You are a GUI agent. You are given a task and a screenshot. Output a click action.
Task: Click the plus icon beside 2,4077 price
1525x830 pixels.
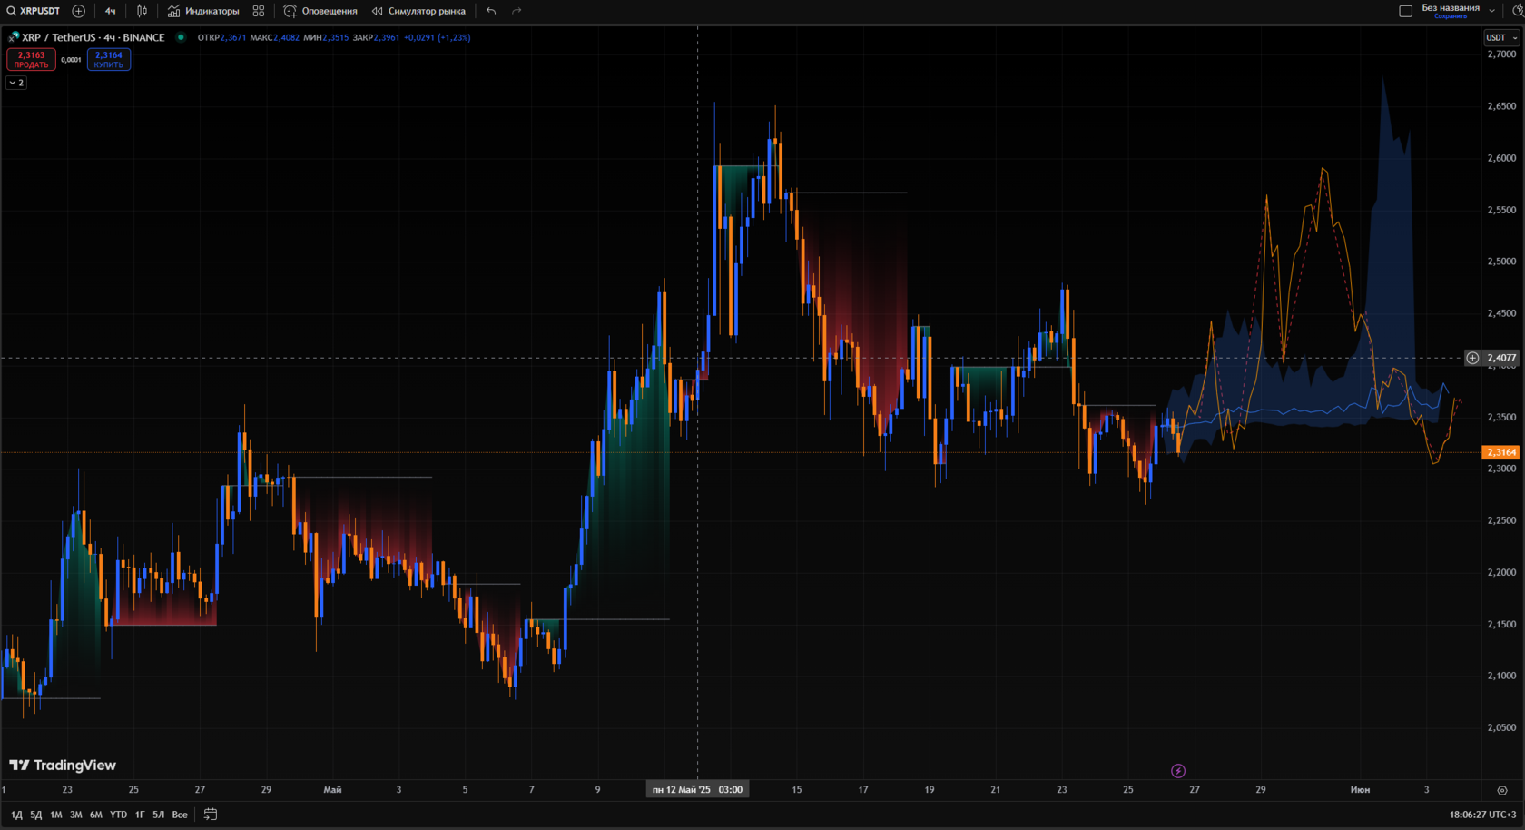[1472, 358]
